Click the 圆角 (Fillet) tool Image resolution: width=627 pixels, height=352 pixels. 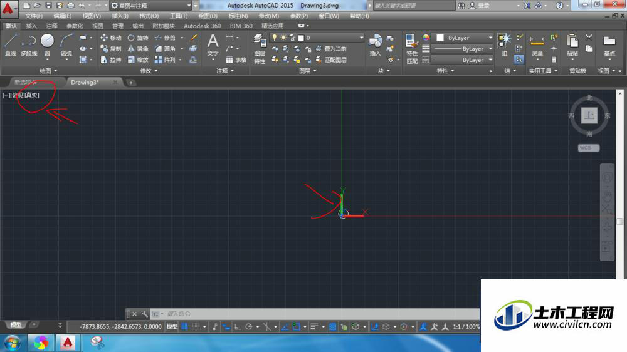(165, 49)
